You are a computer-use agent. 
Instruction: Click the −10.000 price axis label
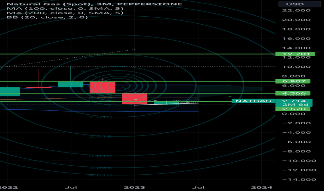click(299, 161)
